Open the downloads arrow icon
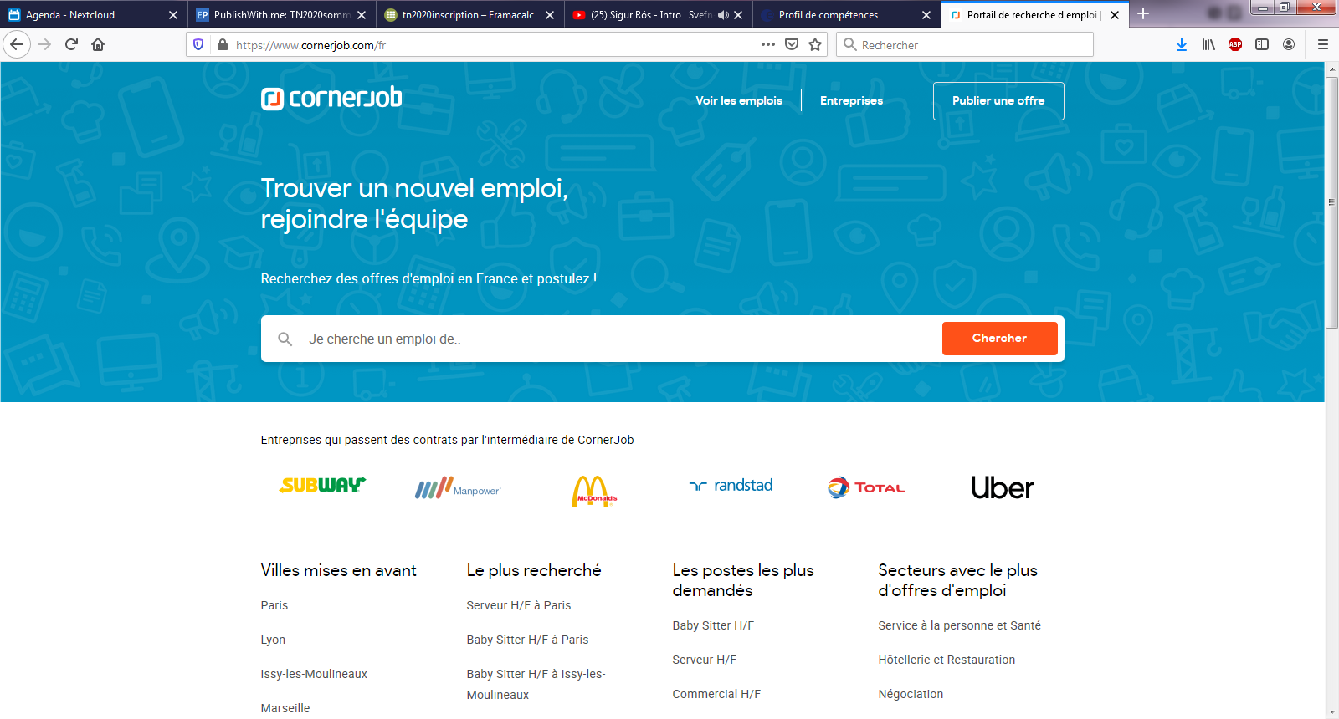The width and height of the screenshot is (1339, 719). 1181,44
